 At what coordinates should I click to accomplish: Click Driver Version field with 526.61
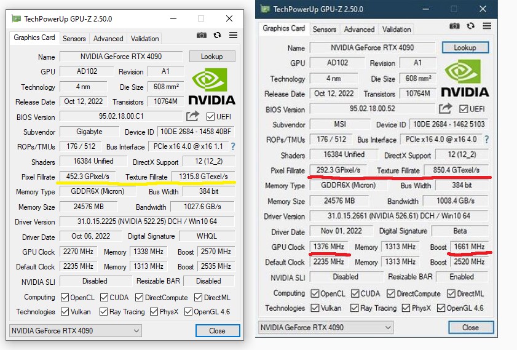coord(399,216)
